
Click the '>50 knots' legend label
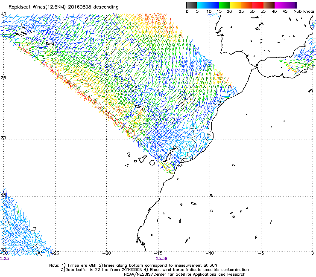[304, 12]
